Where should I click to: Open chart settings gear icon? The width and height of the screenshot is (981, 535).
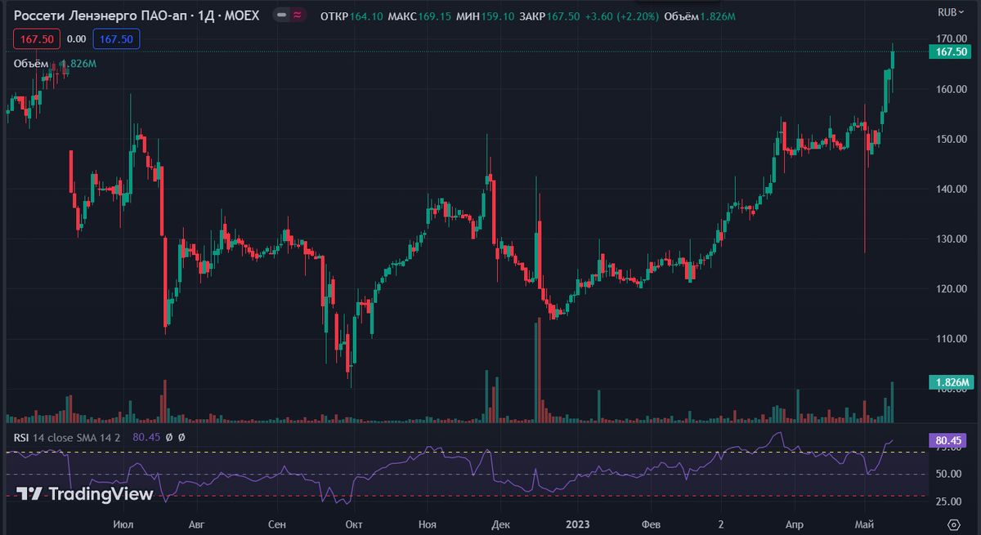tap(953, 524)
